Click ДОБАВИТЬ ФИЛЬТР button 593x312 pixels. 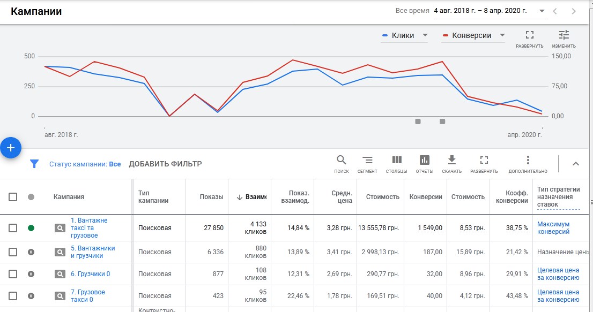165,164
